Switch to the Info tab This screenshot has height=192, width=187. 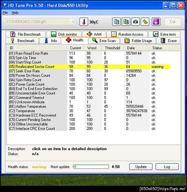point(50,41)
